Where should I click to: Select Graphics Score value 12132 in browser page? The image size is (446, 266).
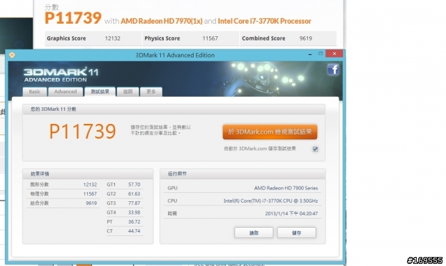click(113, 38)
